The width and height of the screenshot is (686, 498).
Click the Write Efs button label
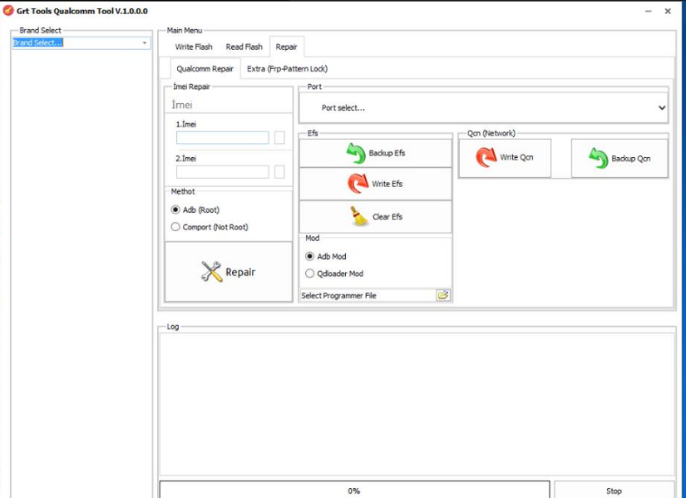tap(387, 184)
